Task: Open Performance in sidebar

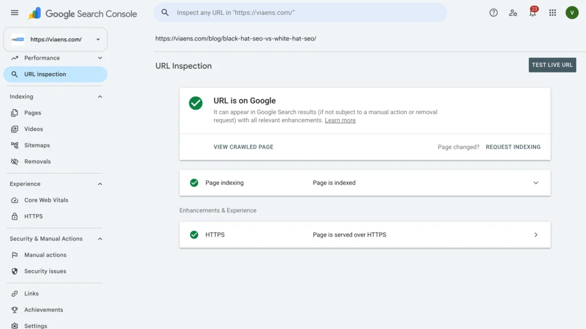Action: point(42,58)
